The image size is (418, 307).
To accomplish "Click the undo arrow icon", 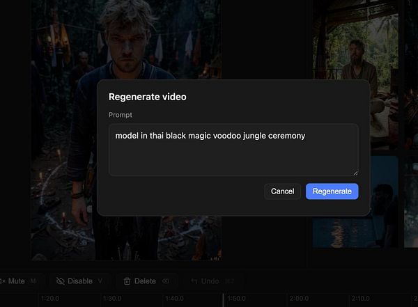I will click(194, 281).
